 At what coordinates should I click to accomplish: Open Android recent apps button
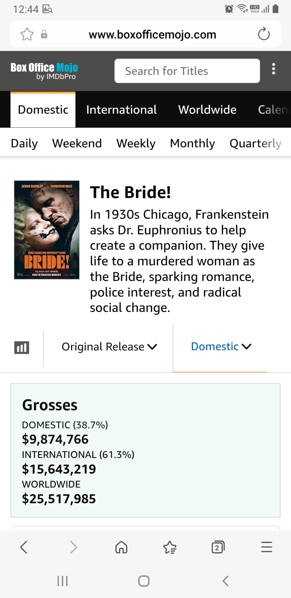click(x=62, y=581)
